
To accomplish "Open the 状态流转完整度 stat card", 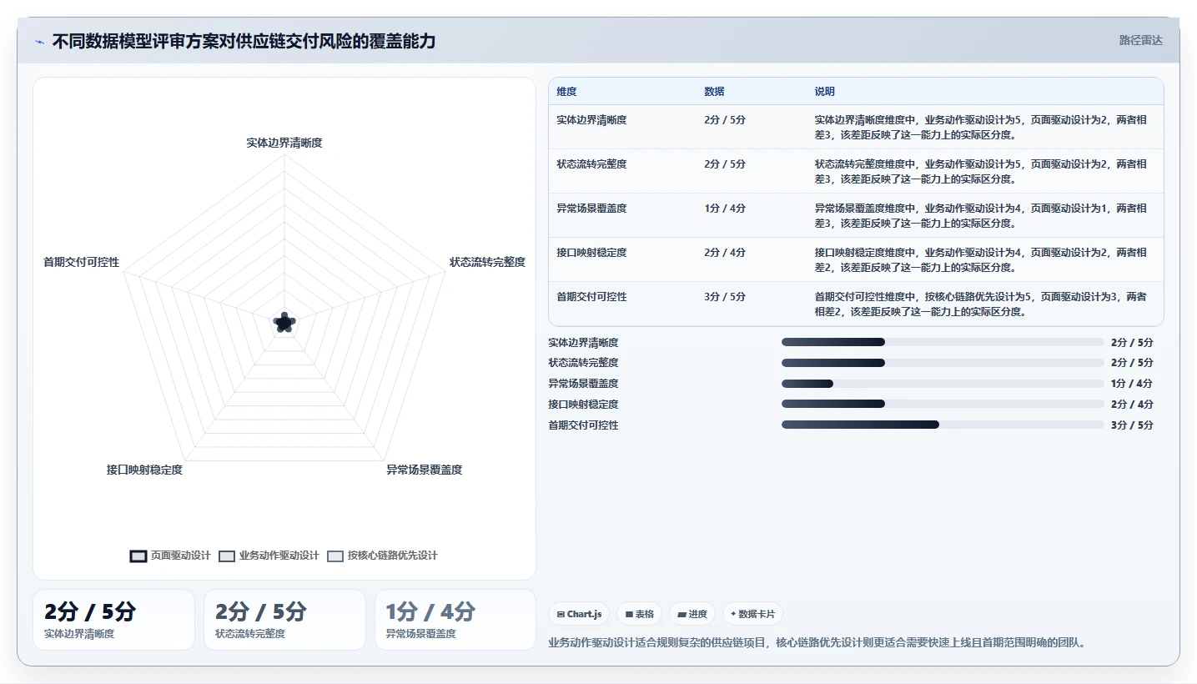I will tap(284, 620).
